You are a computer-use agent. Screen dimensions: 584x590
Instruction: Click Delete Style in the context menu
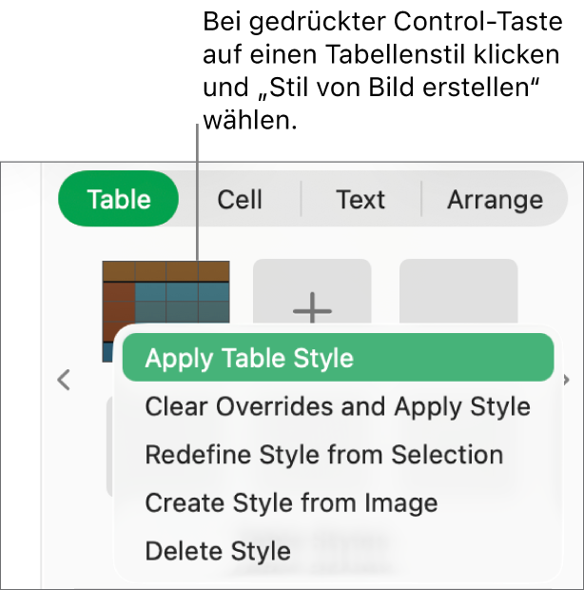[218, 550]
